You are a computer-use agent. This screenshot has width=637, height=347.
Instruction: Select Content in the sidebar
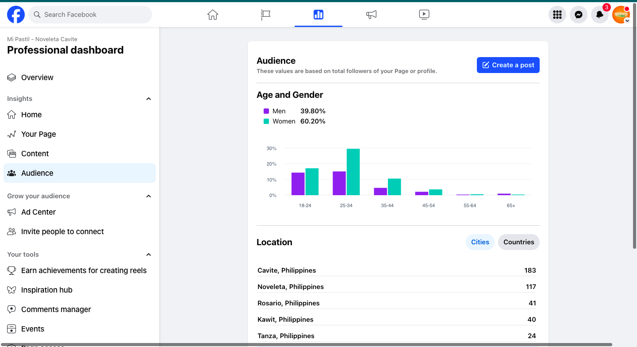point(35,154)
